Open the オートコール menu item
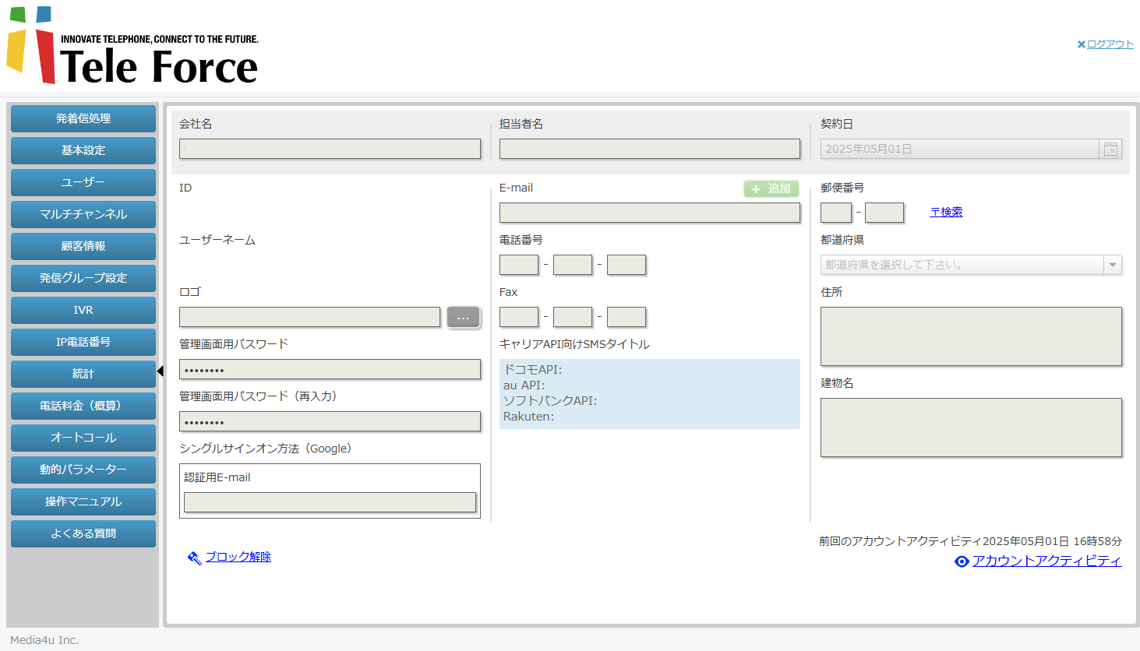1140x651 pixels. coord(83,438)
